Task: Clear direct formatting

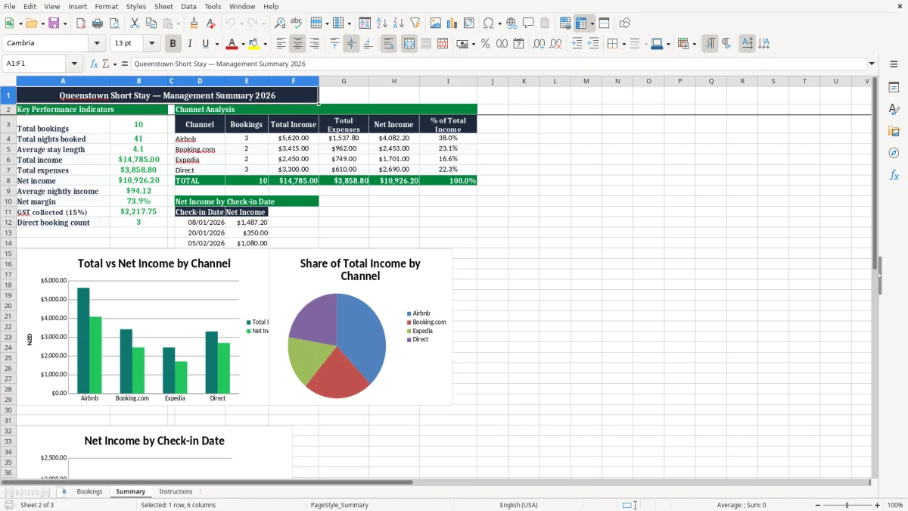Action: 210,23
